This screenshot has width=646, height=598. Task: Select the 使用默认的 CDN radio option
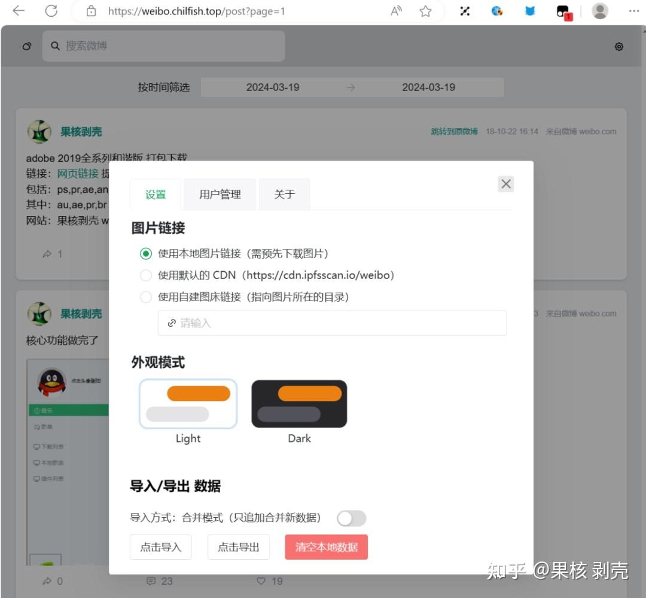point(145,275)
